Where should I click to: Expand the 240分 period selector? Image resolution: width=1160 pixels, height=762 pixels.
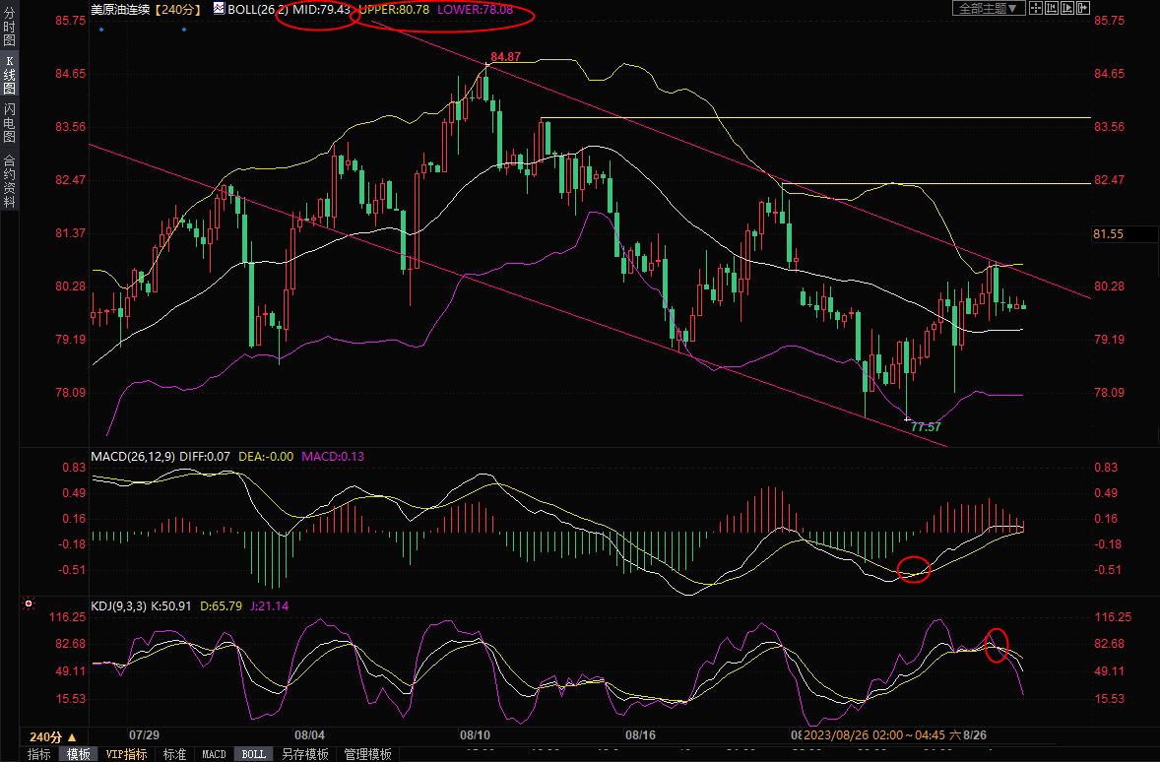click(x=52, y=737)
